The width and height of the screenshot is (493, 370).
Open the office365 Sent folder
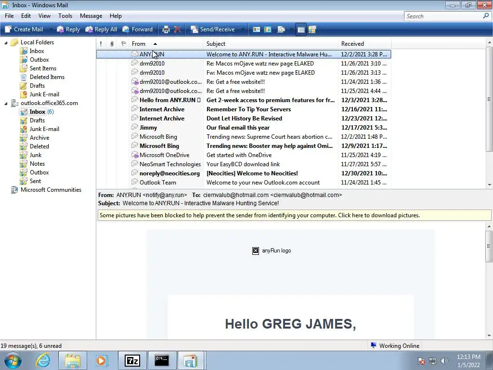[35, 181]
